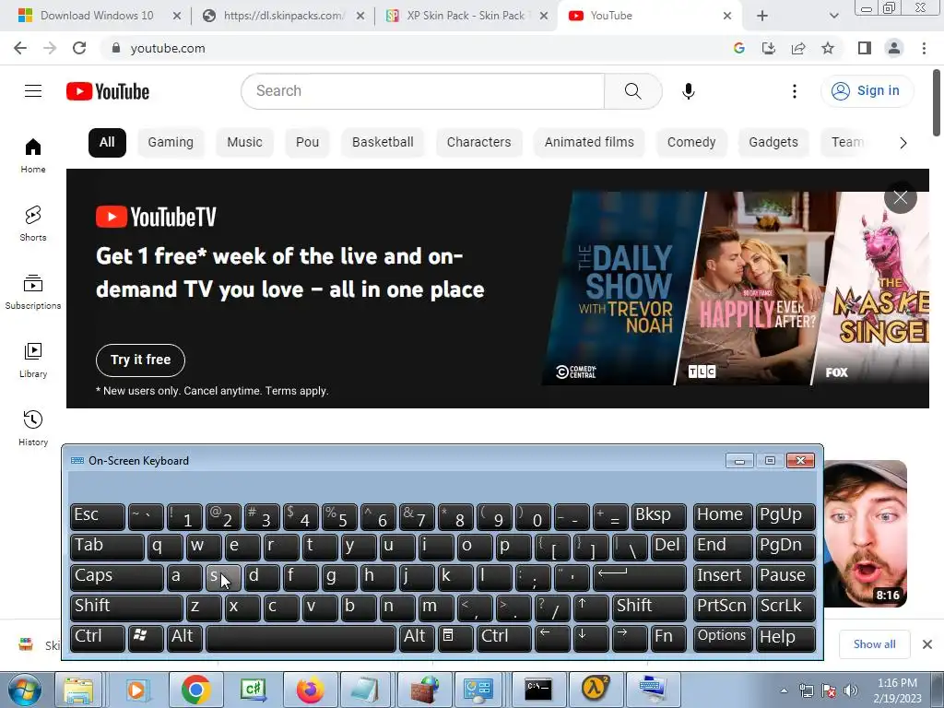This screenshot has height=708, width=944.
Task: Focus the YouTube search box
Action: [422, 91]
